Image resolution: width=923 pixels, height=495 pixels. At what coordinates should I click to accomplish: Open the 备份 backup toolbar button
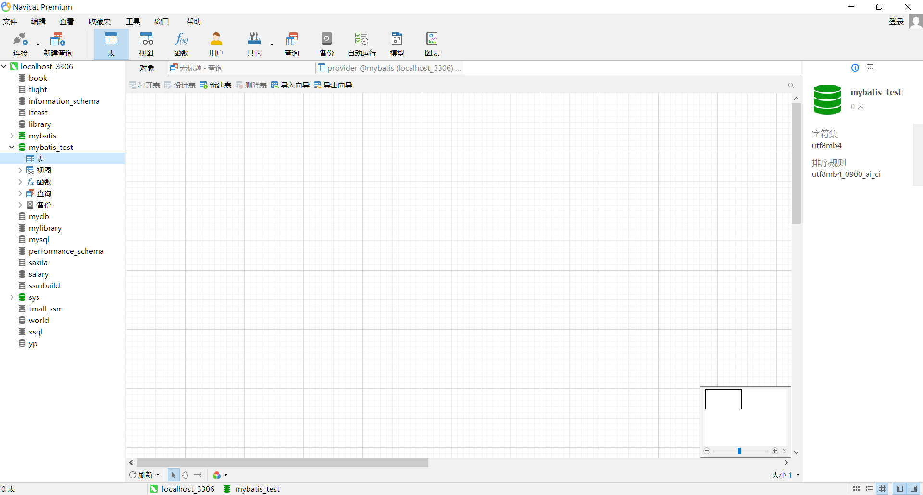[x=326, y=44]
